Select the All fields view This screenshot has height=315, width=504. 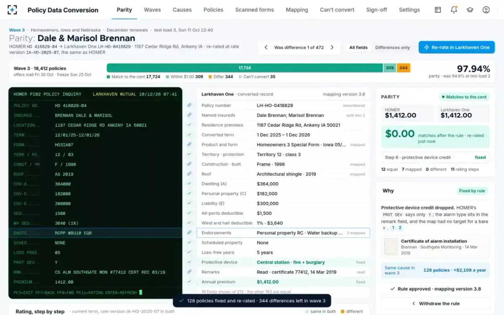point(358,47)
